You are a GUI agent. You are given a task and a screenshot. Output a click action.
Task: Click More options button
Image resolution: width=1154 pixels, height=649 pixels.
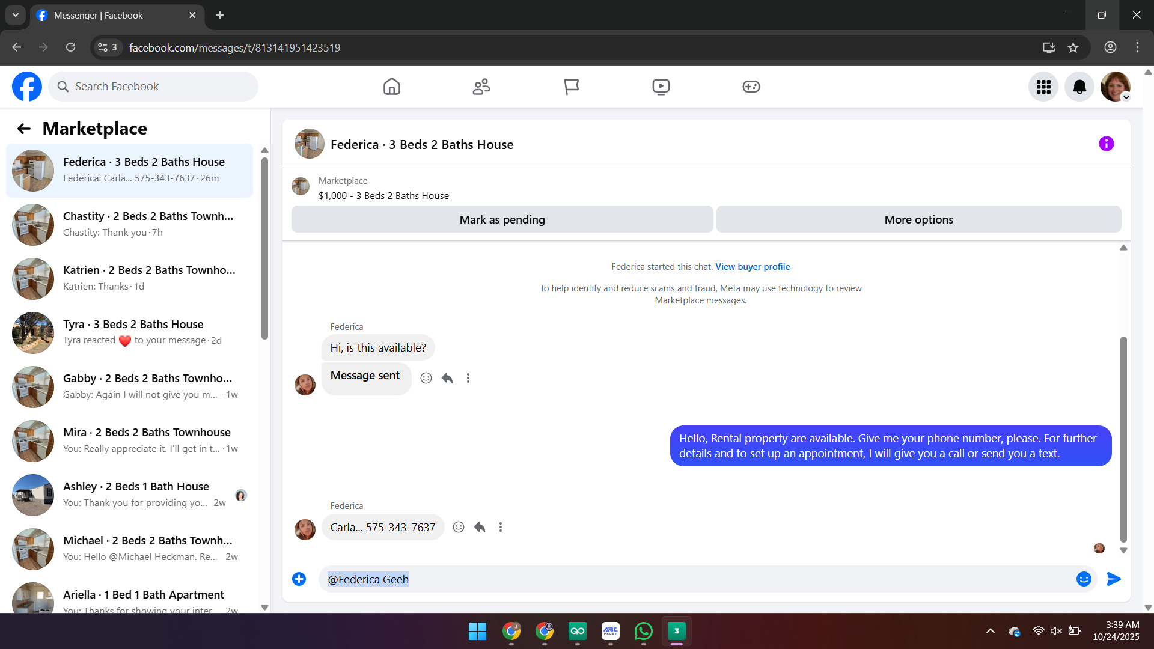coord(918,219)
